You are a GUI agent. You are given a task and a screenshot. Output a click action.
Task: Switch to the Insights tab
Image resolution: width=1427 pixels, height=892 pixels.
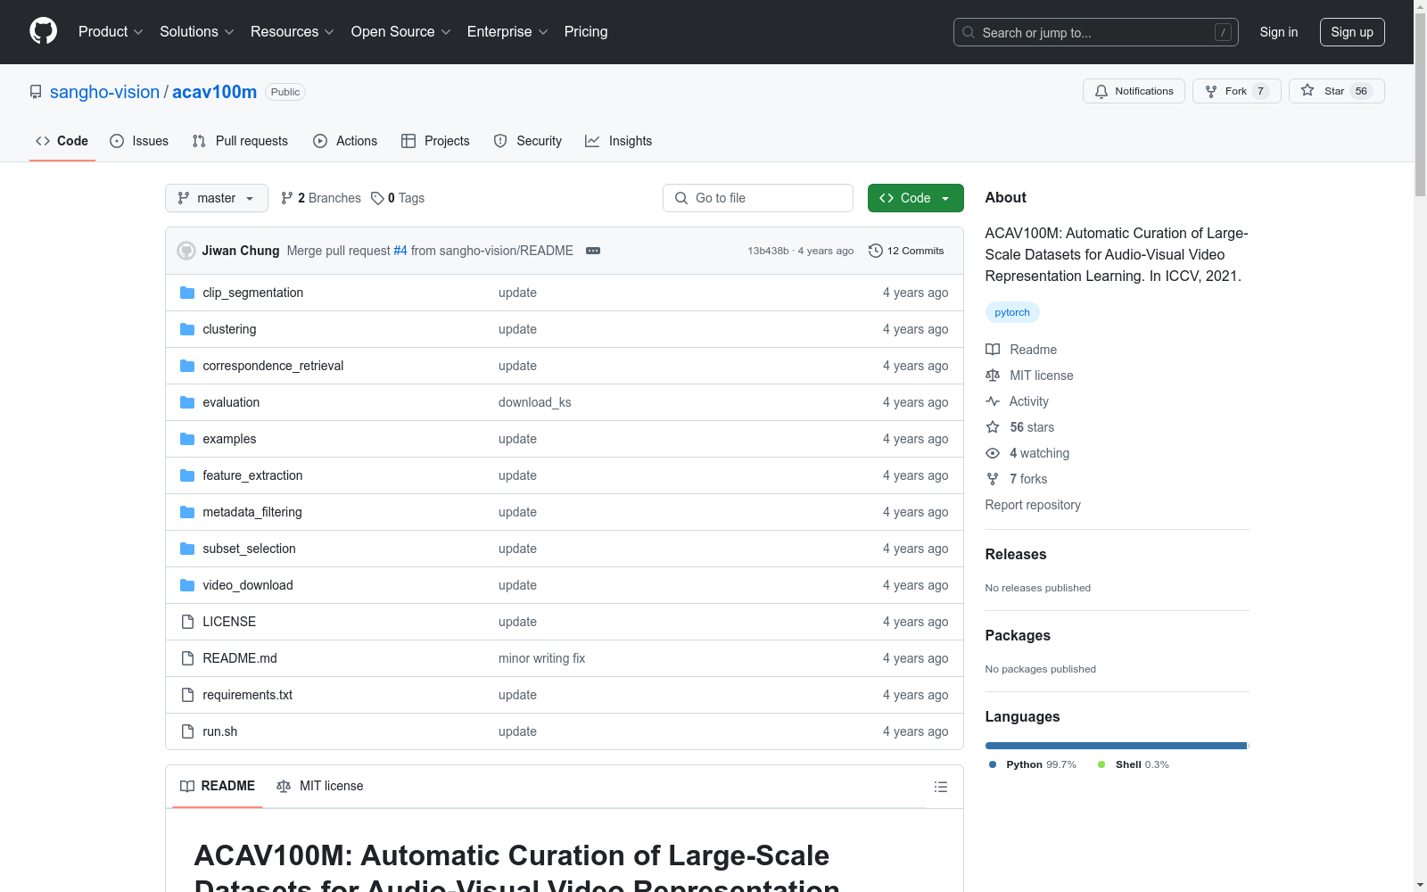pos(618,141)
